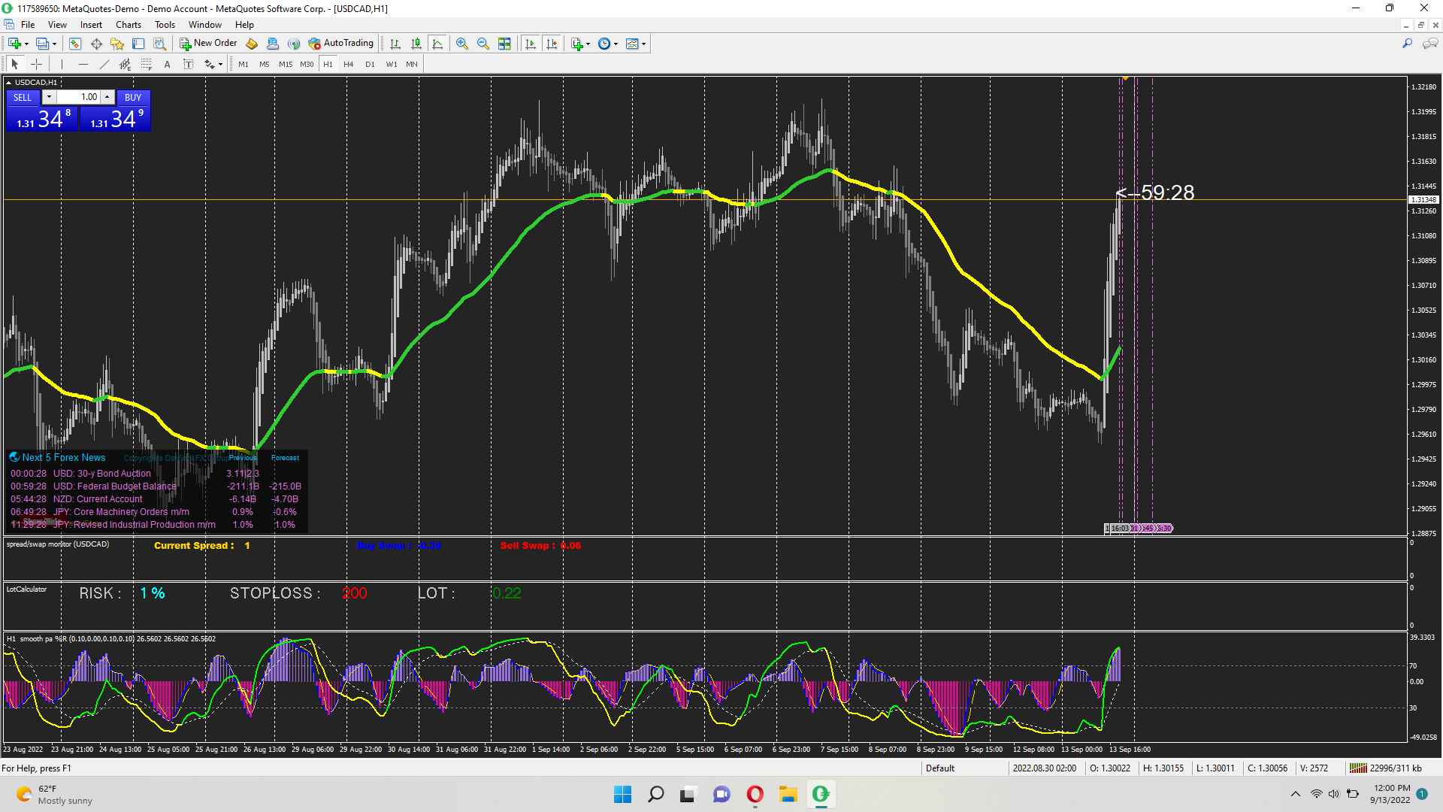Toggle the Auto Scroll chart button

(x=531, y=44)
